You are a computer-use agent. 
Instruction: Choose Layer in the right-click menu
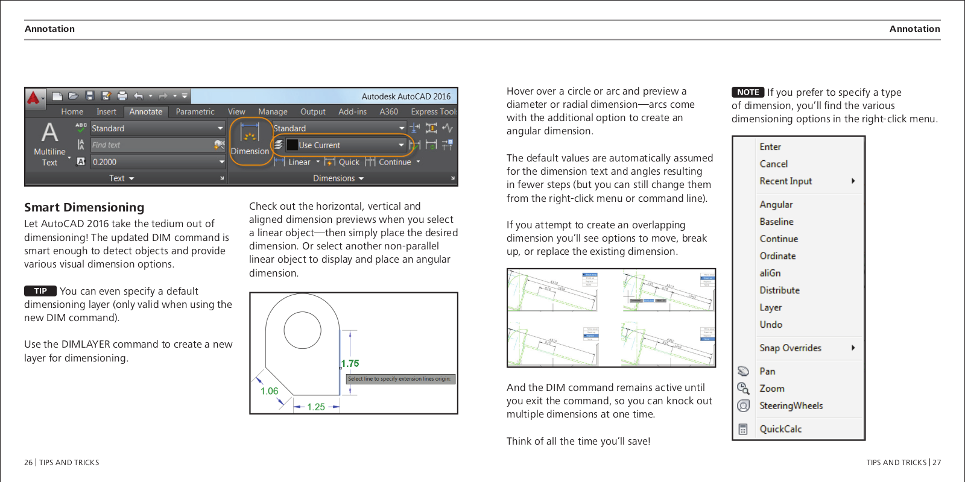771,307
